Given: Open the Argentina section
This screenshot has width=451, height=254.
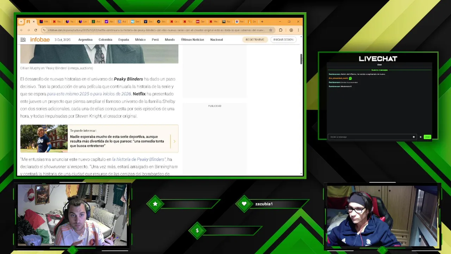Looking at the screenshot, I should [x=85, y=40].
